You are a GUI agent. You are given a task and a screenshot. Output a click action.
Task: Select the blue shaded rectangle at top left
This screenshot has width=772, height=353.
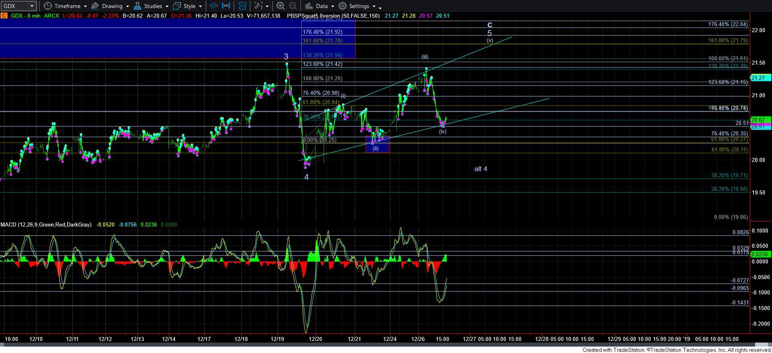[177, 38]
